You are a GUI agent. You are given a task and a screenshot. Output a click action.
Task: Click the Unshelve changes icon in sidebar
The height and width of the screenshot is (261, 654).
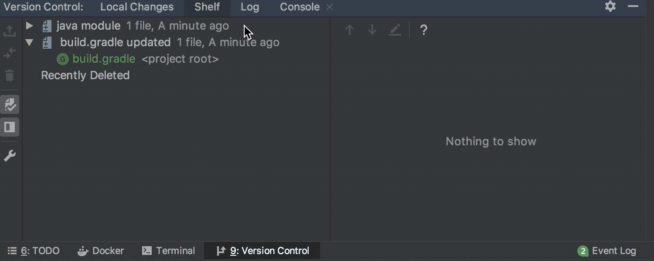10,31
